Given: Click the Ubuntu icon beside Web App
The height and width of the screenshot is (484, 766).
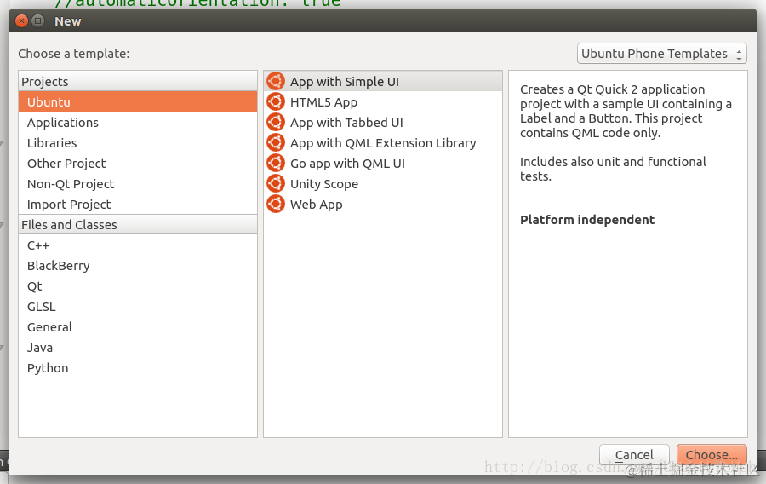Looking at the screenshot, I should [x=276, y=205].
